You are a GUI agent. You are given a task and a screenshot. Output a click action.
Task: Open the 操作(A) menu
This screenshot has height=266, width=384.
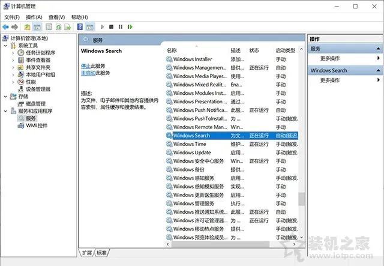coord(34,17)
